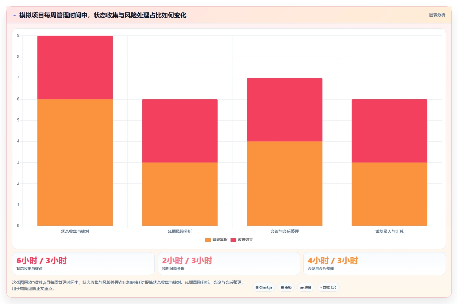Viewport: 458px width, 304px height.
Task: Click the Chart.js tag chip
Action: (264, 287)
